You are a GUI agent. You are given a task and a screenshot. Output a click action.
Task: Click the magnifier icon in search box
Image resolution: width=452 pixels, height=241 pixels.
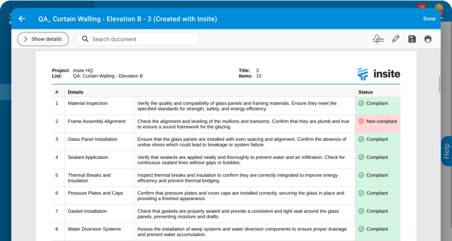coord(85,39)
